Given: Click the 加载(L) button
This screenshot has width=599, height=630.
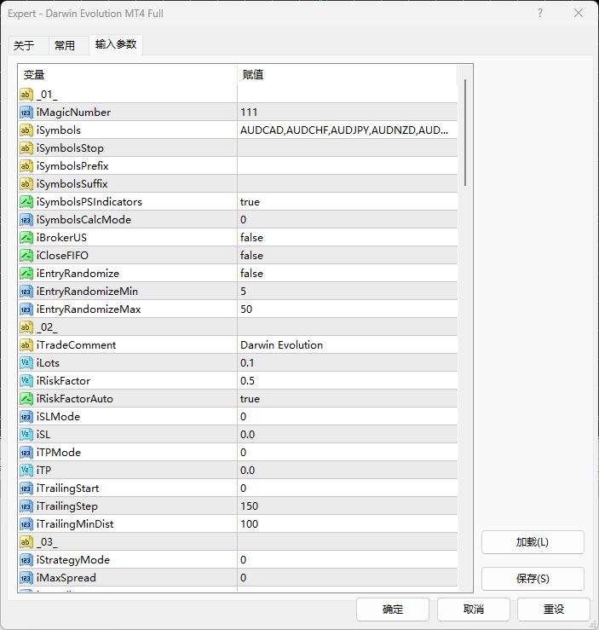Looking at the screenshot, I should pos(533,542).
